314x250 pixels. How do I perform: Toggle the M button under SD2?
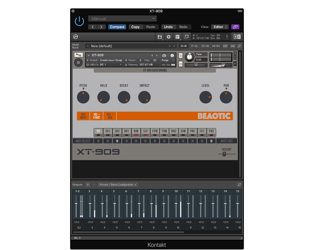tap(117, 141)
